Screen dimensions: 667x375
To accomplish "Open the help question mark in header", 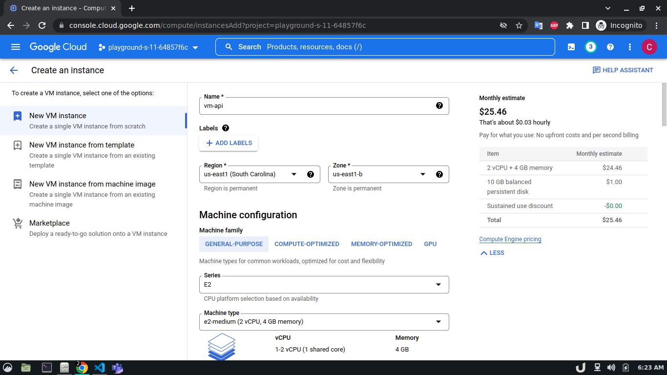I will click(x=610, y=47).
